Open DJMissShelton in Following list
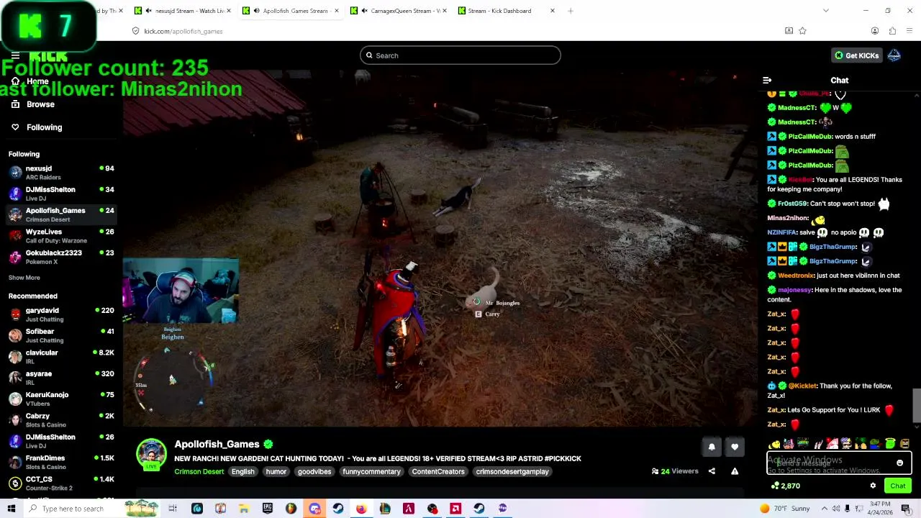 [x=61, y=194]
